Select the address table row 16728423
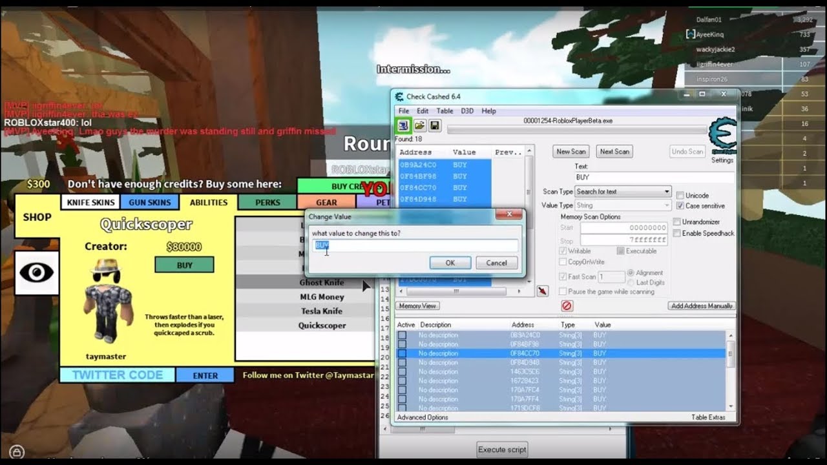The image size is (827, 465). (x=562, y=381)
